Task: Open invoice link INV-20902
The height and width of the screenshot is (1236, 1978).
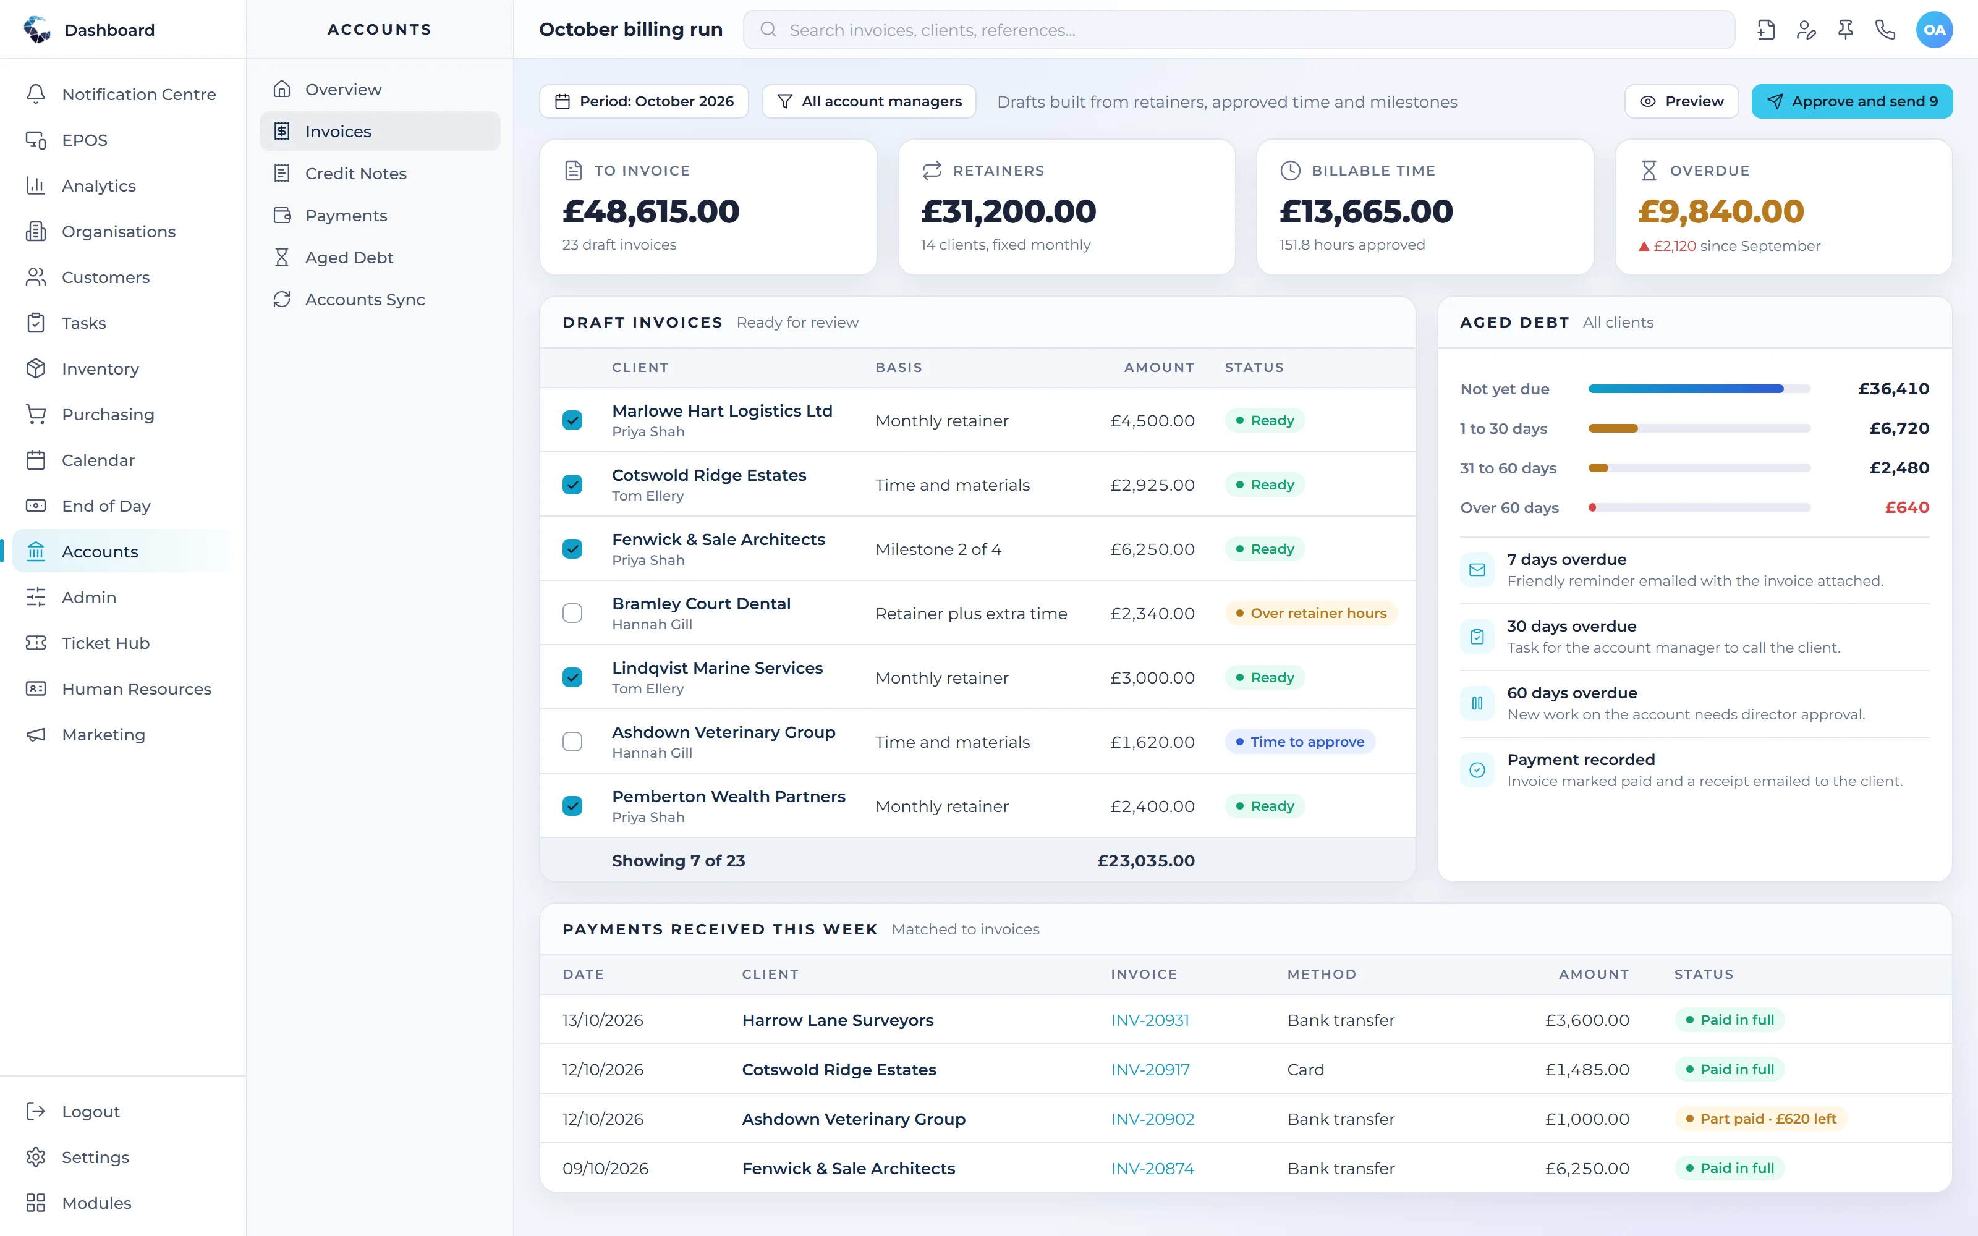Action: point(1152,1119)
